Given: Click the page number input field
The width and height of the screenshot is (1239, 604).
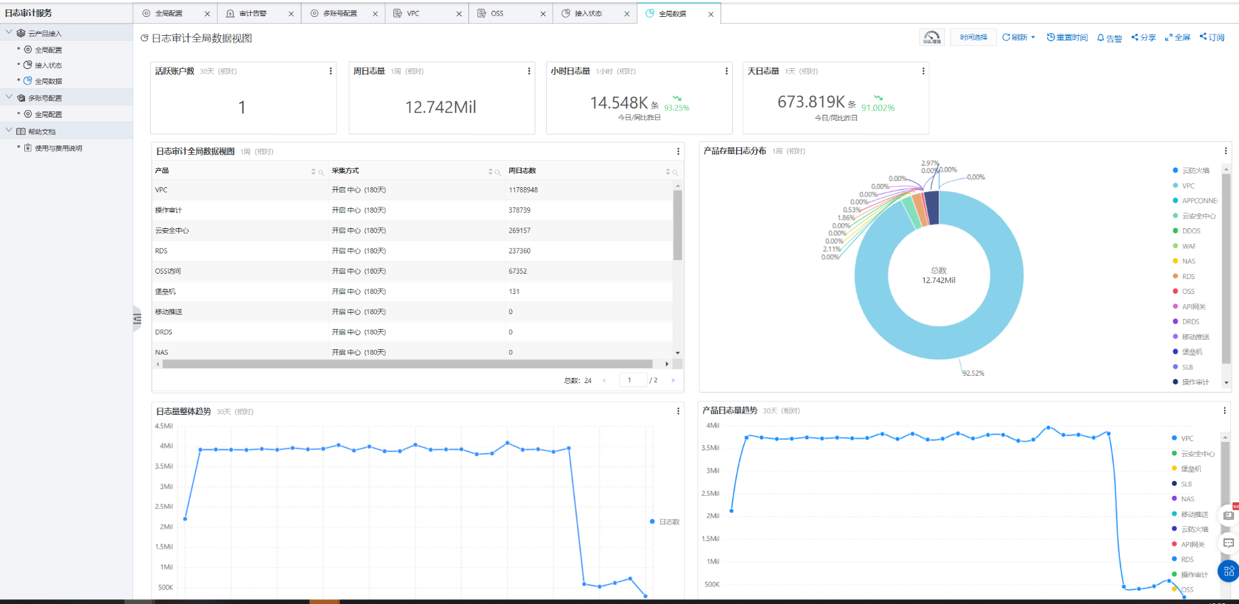Looking at the screenshot, I should tap(633, 380).
